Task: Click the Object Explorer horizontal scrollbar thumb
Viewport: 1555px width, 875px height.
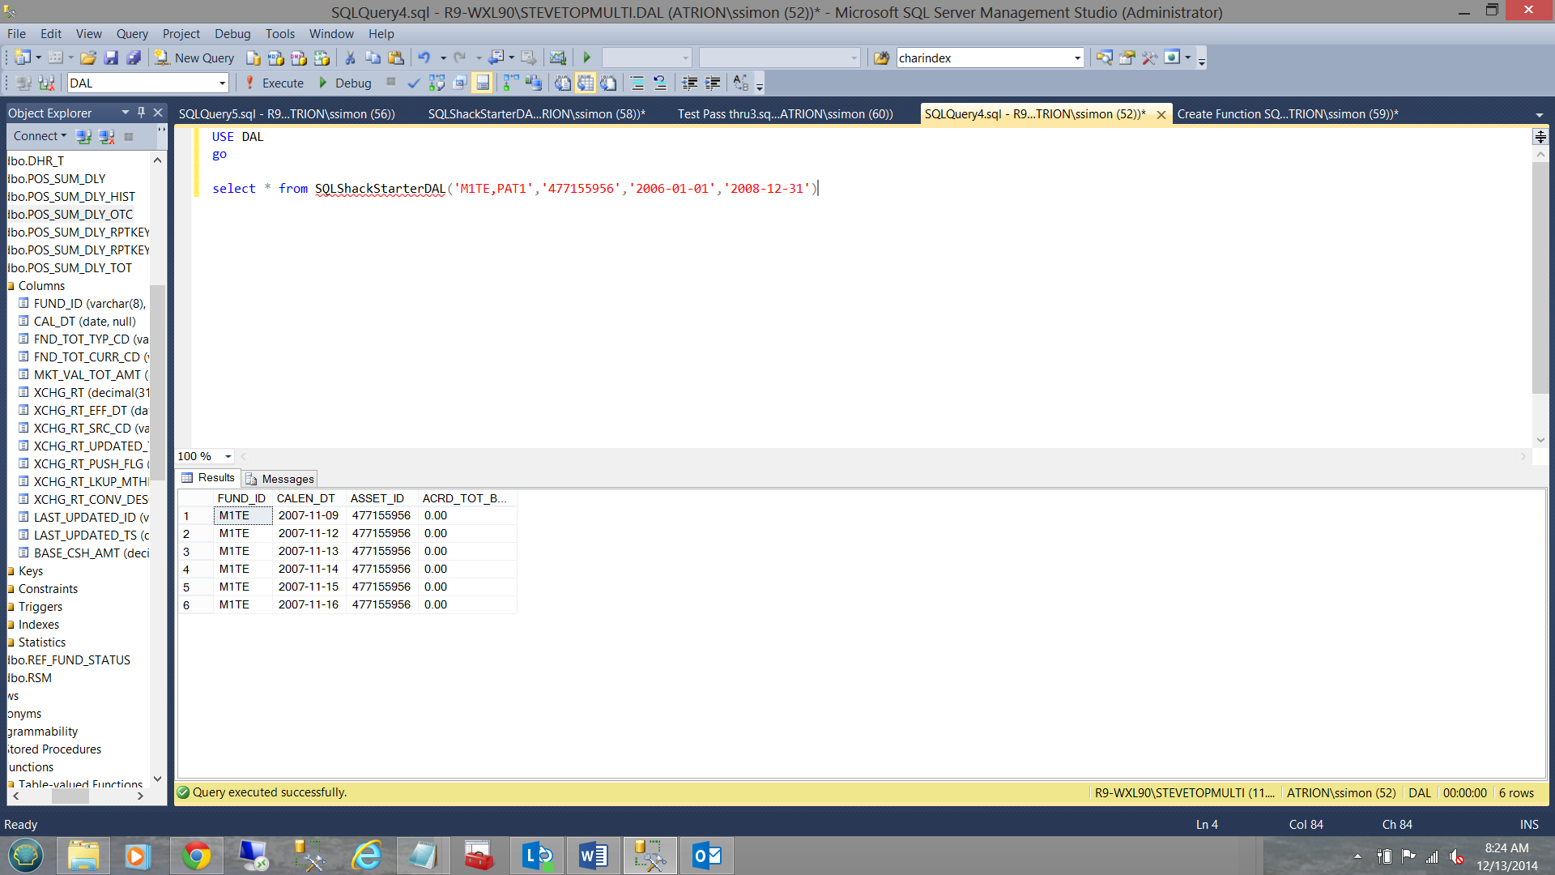Action: click(x=70, y=796)
